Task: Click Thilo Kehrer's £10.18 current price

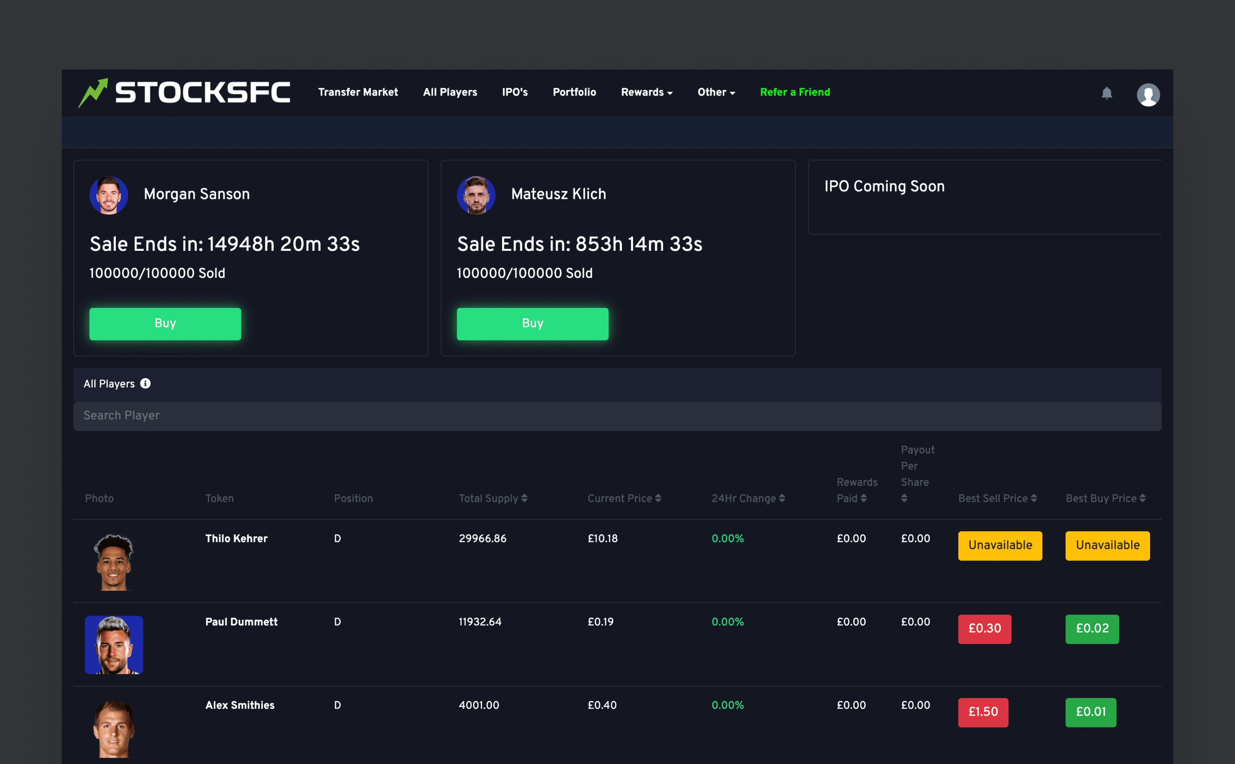Action: coord(602,538)
